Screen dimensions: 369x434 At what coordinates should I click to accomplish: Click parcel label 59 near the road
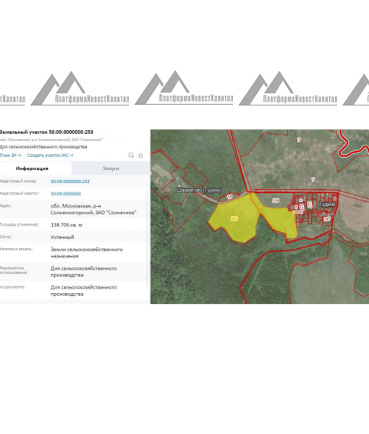pos(230,197)
